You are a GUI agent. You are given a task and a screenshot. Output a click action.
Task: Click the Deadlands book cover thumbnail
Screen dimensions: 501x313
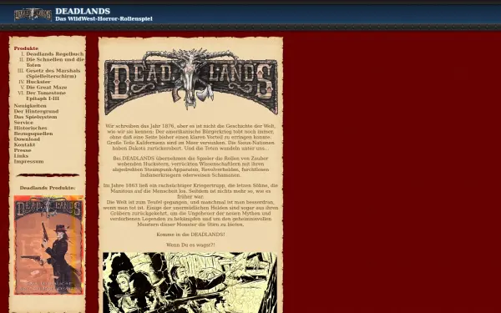(48, 245)
